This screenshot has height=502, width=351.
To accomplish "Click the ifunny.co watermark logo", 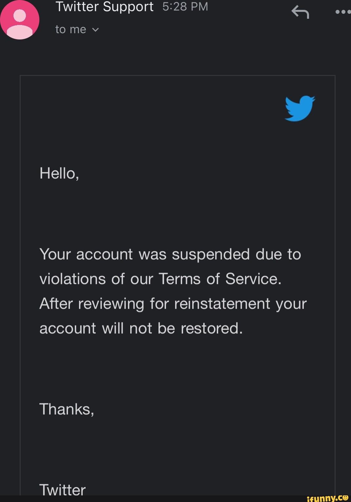I will click(x=327, y=498).
